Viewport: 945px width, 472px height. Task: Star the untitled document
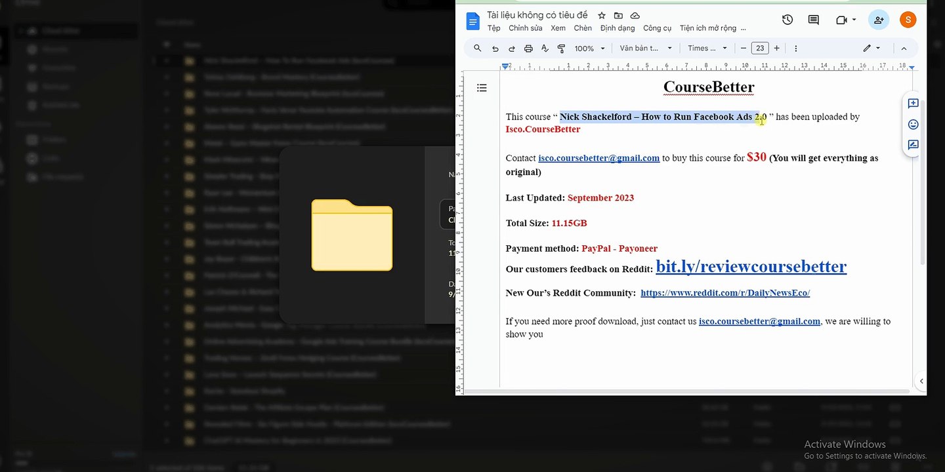pyautogui.click(x=602, y=15)
